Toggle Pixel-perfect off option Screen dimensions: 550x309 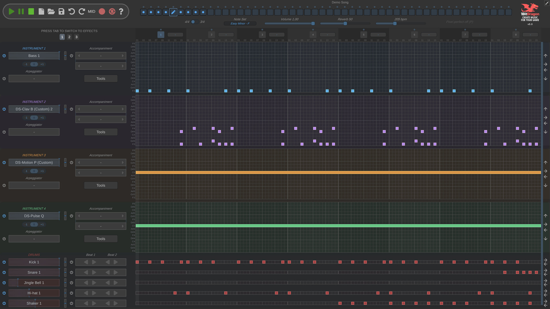coord(459,22)
